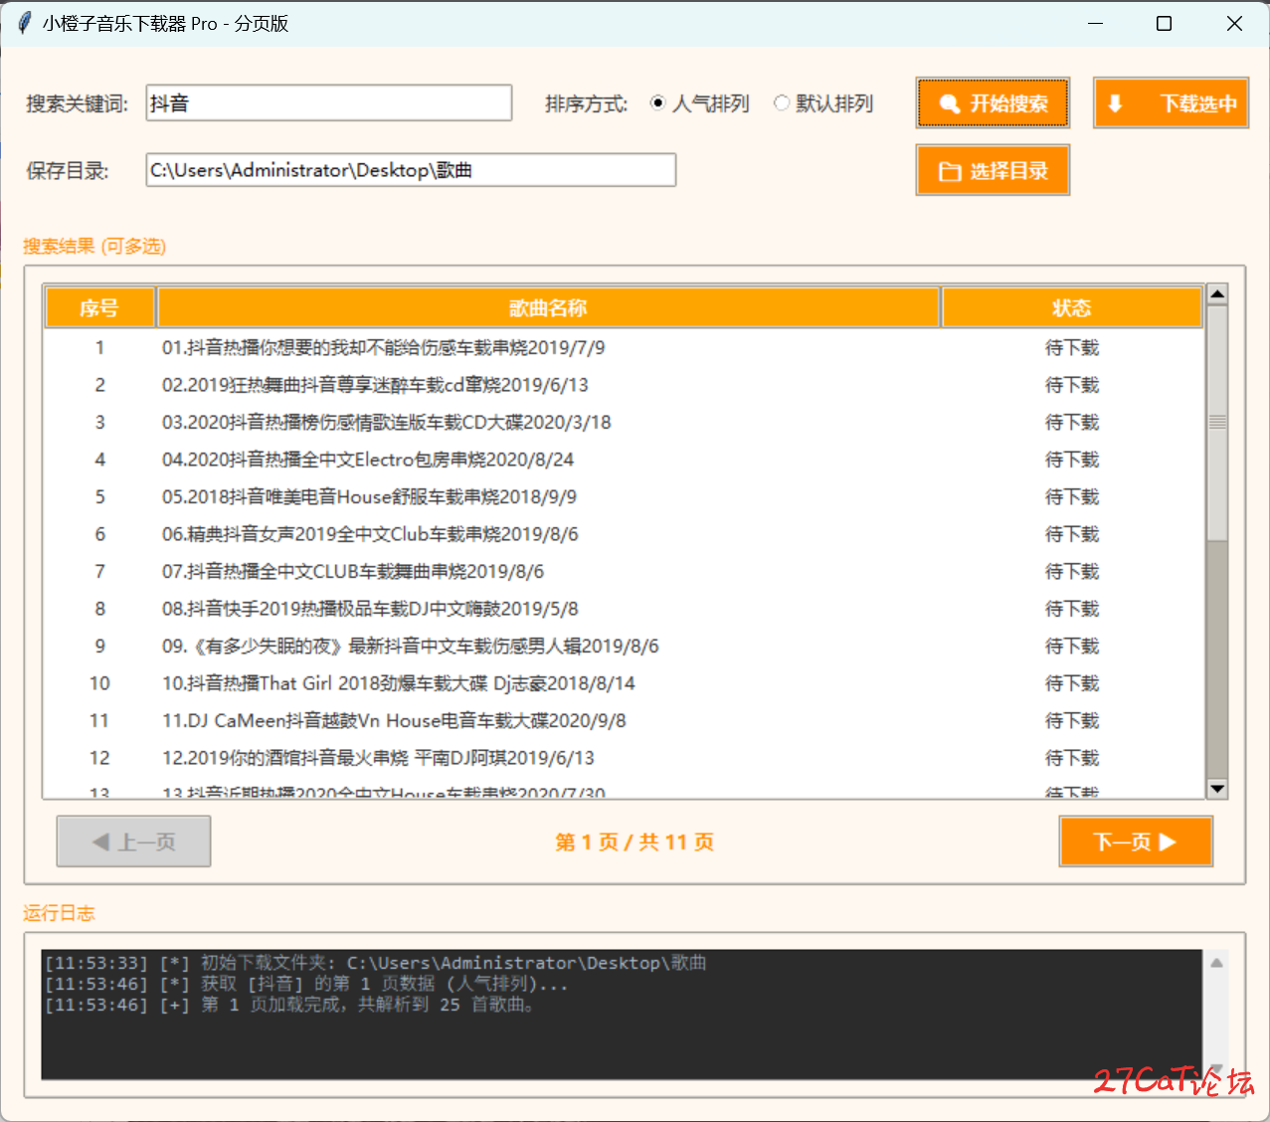Minimize the 小橙子音乐下载器 window

click(1095, 23)
